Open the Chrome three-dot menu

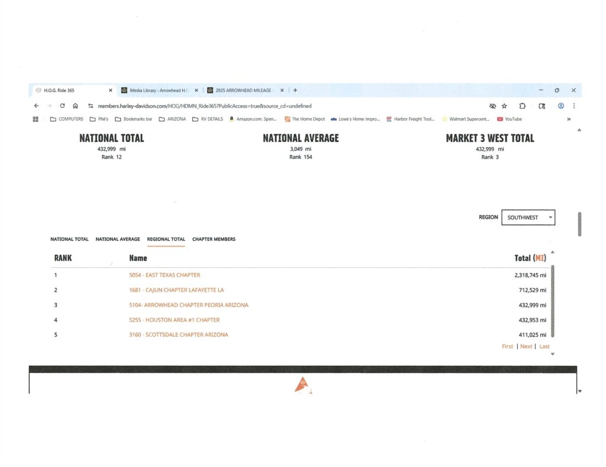(574, 106)
